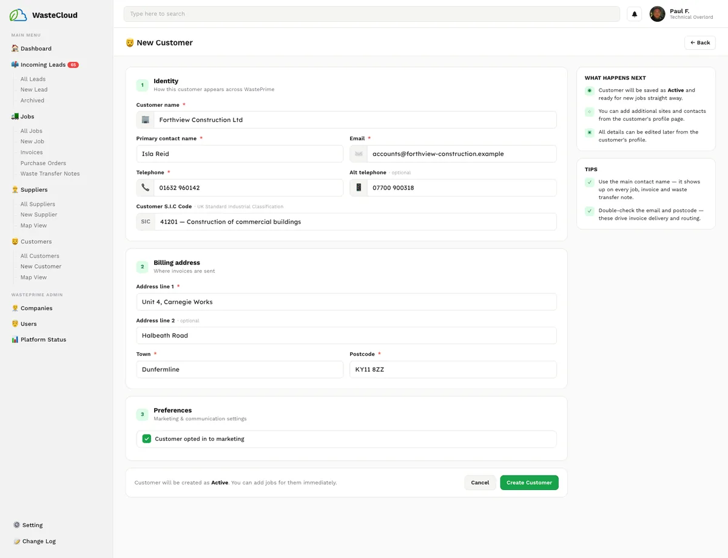Screen dimensions: 728x558
Task: Click the Suppliers worker icon
Action: click(15, 190)
